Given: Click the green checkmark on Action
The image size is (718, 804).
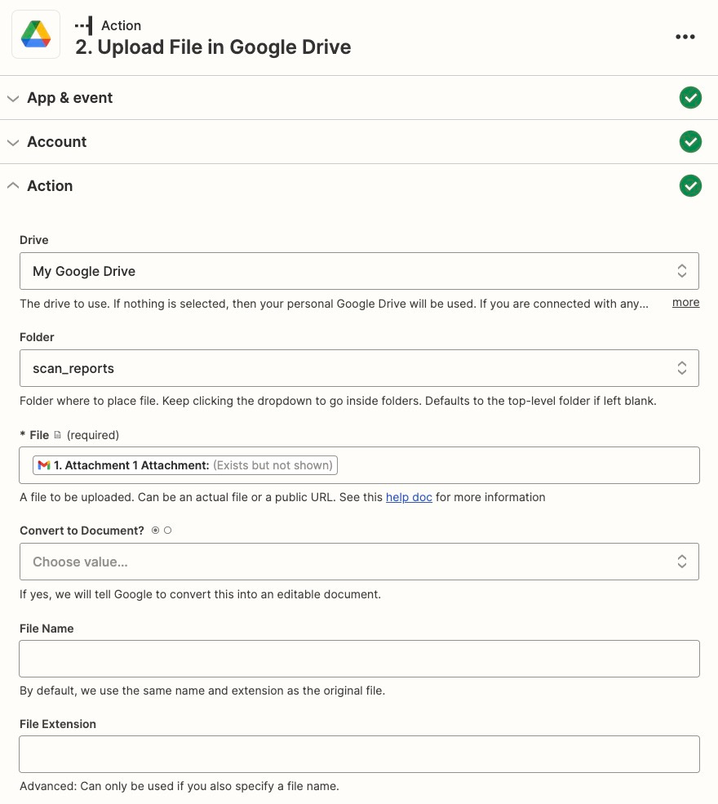Looking at the screenshot, I should pos(690,185).
